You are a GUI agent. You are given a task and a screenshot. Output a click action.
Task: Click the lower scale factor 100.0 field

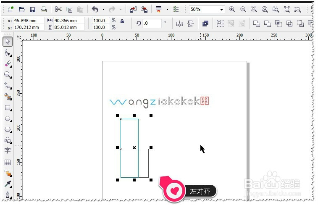tap(101, 27)
